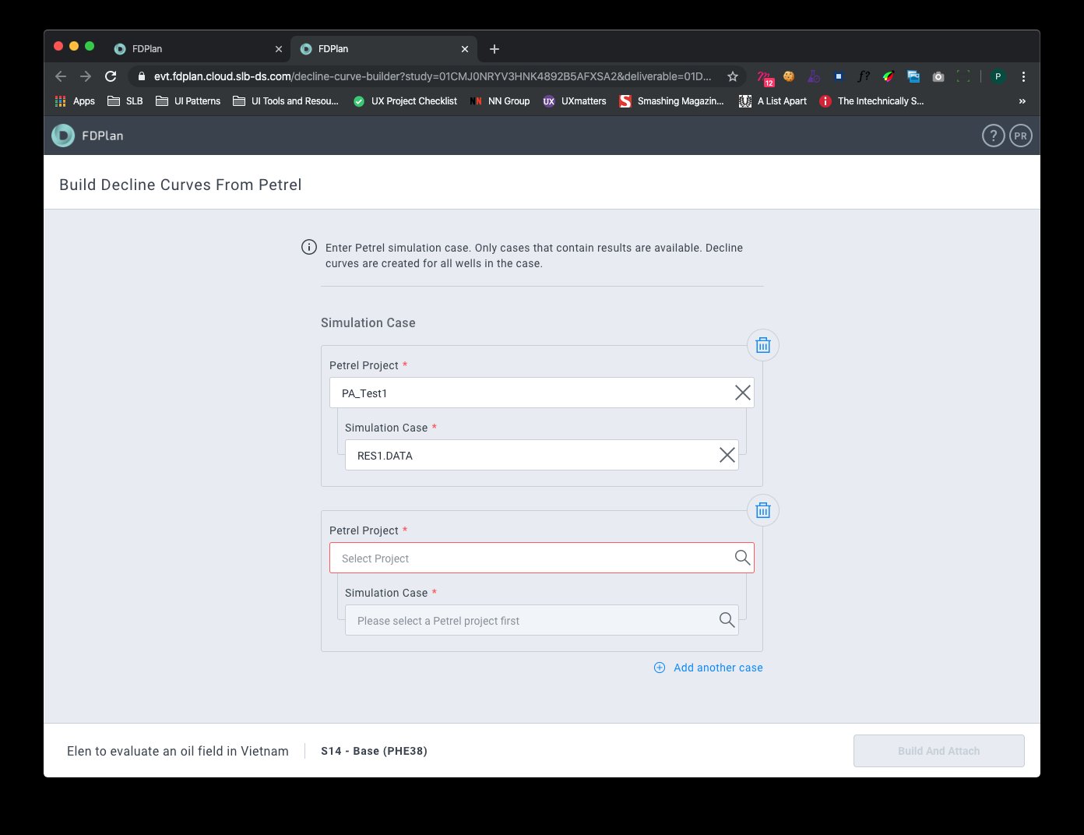Go forward in the browser history

(x=86, y=76)
